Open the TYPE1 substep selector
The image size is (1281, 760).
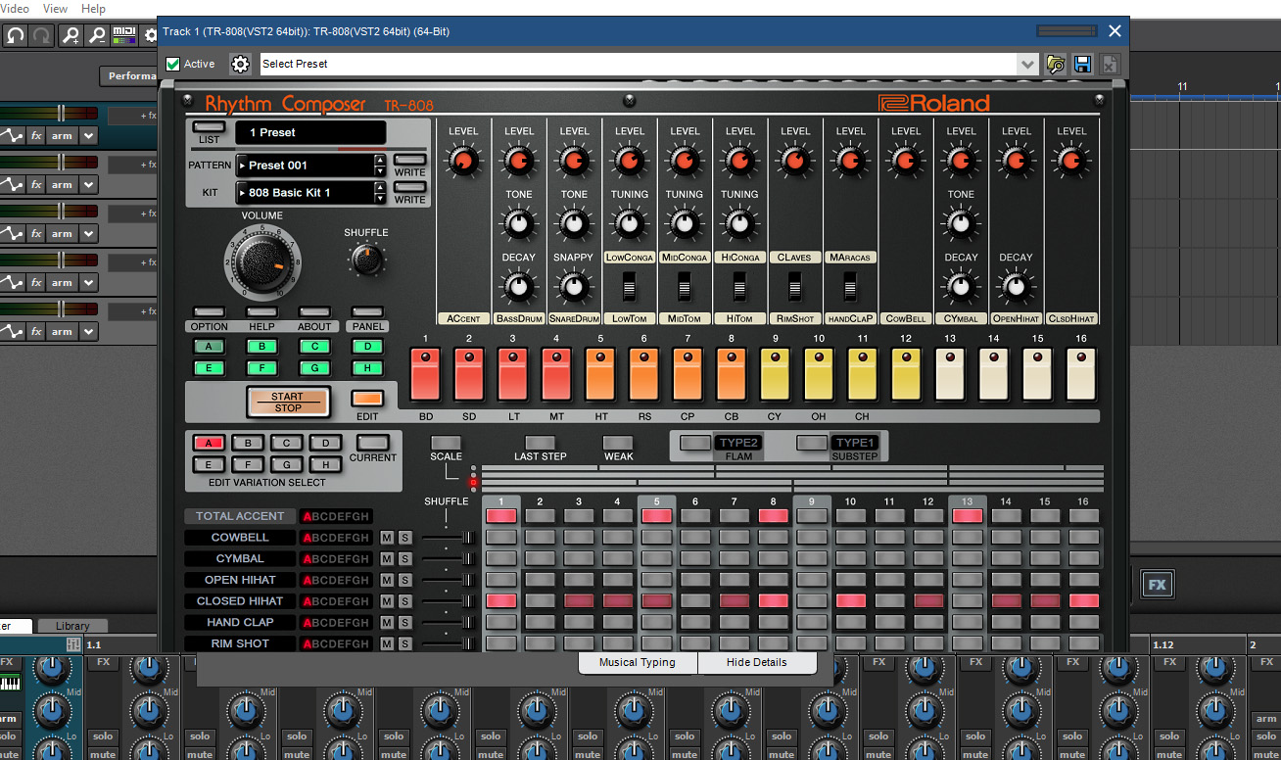point(855,443)
